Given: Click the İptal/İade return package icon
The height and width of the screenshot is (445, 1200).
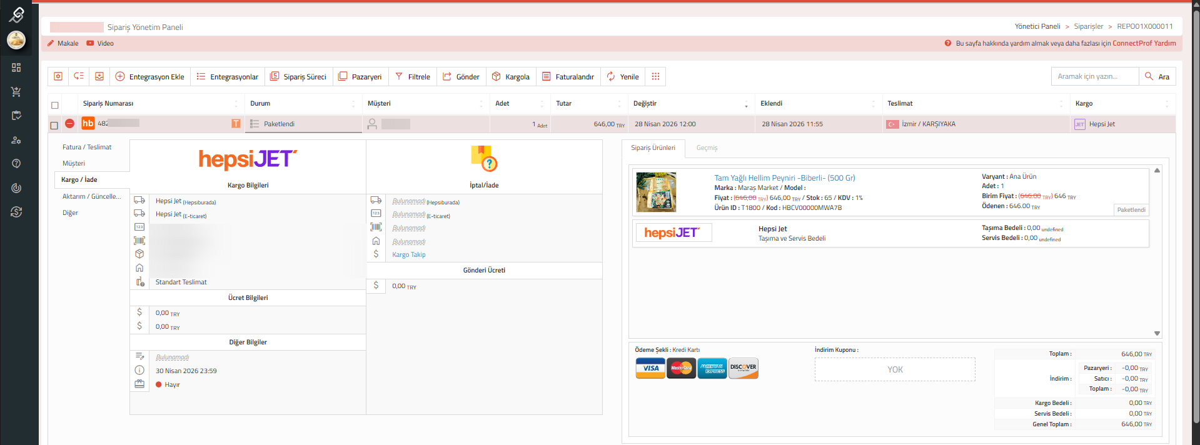Looking at the screenshot, I should pyautogui.click(x=484, y=159).
